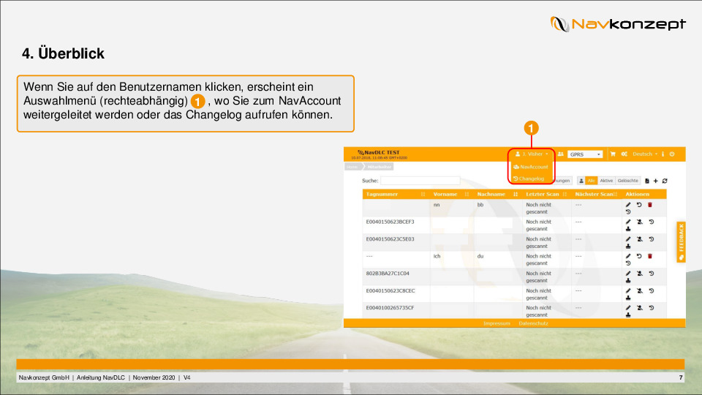Screen dimensions: 702x395
Task: Click the refresh icon above the table
Action: pos(665,181)
